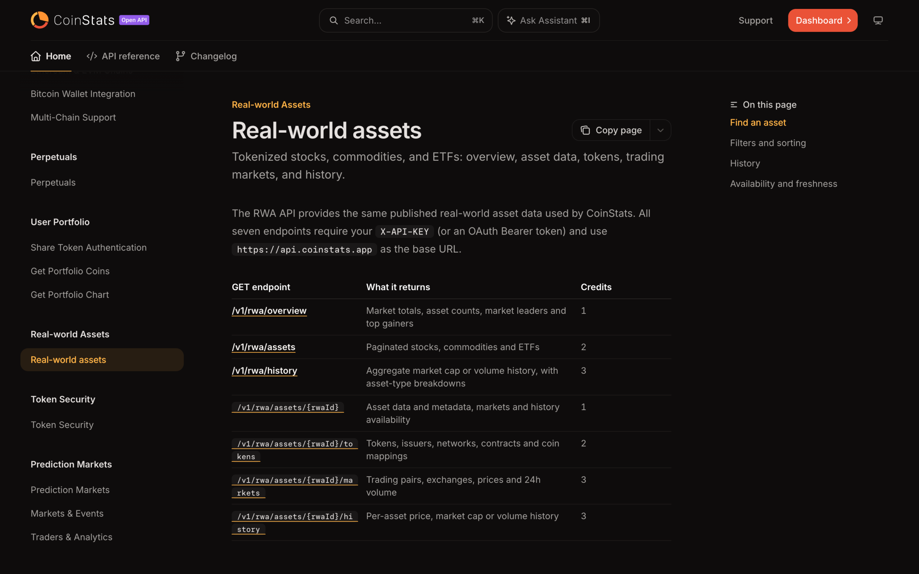
Task: Open Get Portfolio Chart page
Action: pos(70,295)
